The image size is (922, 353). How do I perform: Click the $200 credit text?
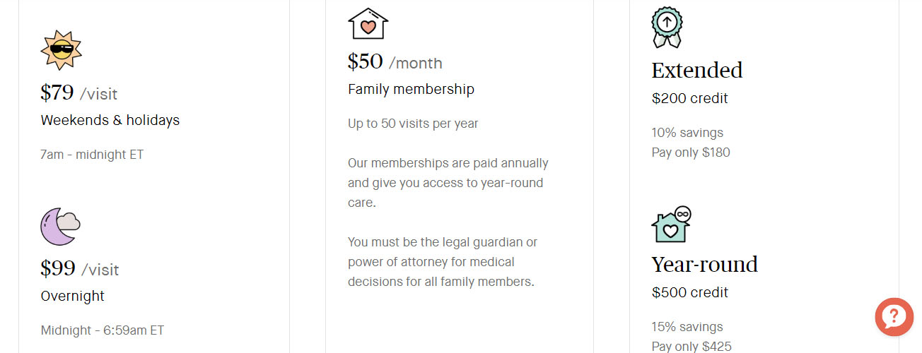tap(689, 98)
